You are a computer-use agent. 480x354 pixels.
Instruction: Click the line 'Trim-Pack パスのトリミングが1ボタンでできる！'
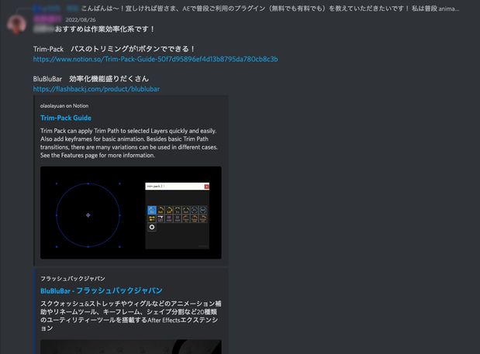(x=114, y=49)
